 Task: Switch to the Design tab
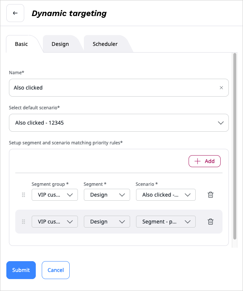click(x=60, y=44)
